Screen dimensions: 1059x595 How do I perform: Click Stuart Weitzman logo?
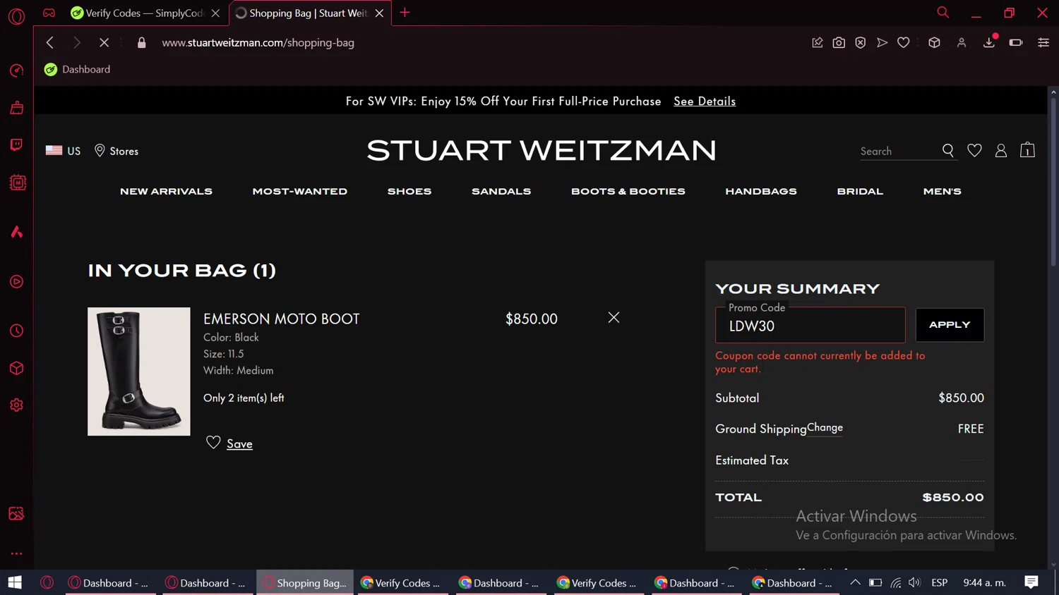[x=542, y=150]
